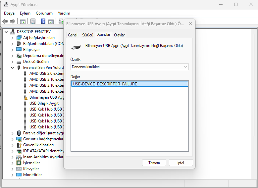Expand the Görüntü bağdaştırıcıları node
The height and width of the screenshot is (188, 258).
[x=13, y=139]
